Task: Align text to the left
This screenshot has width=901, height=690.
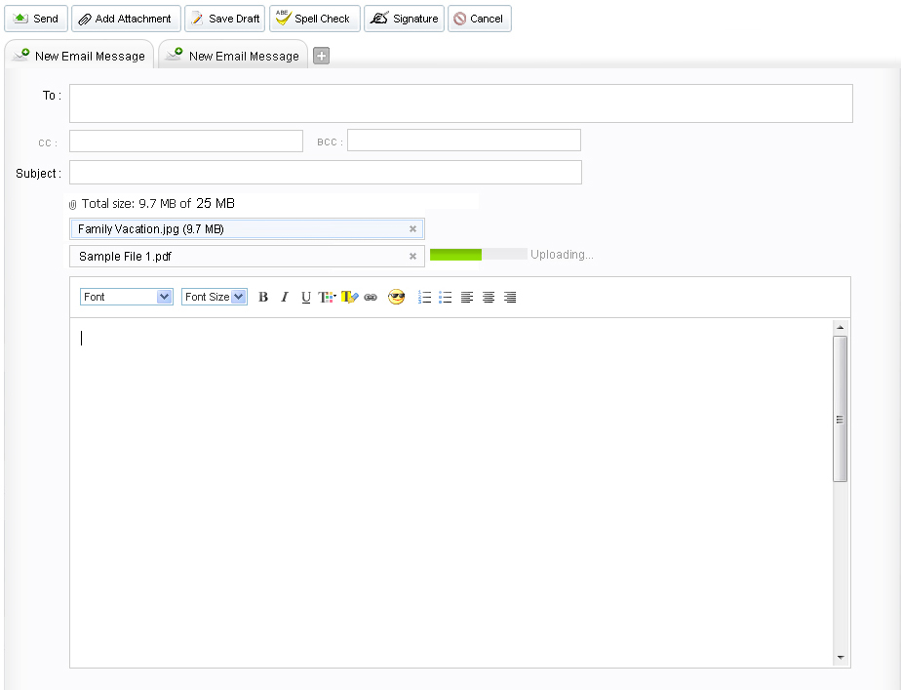Action: (467, 298)
